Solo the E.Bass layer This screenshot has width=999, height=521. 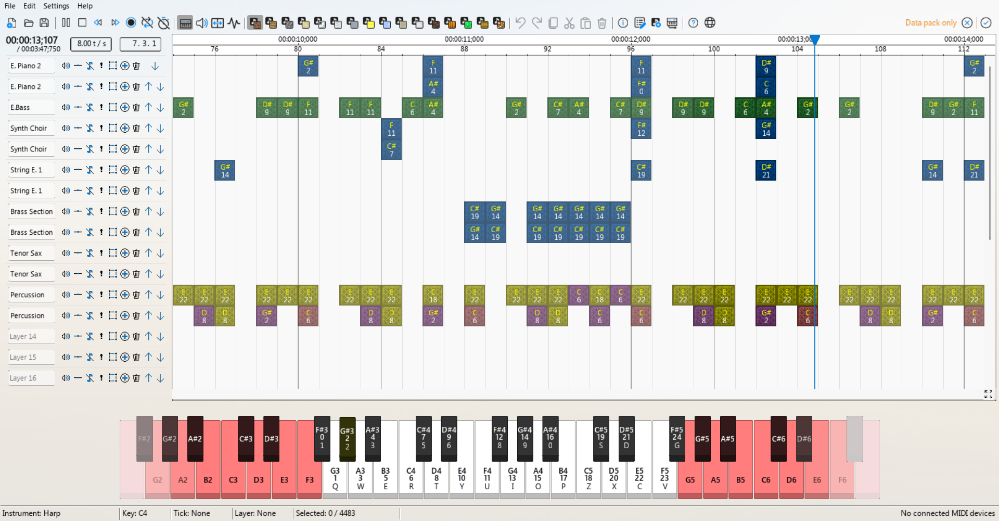pos(101,108)
